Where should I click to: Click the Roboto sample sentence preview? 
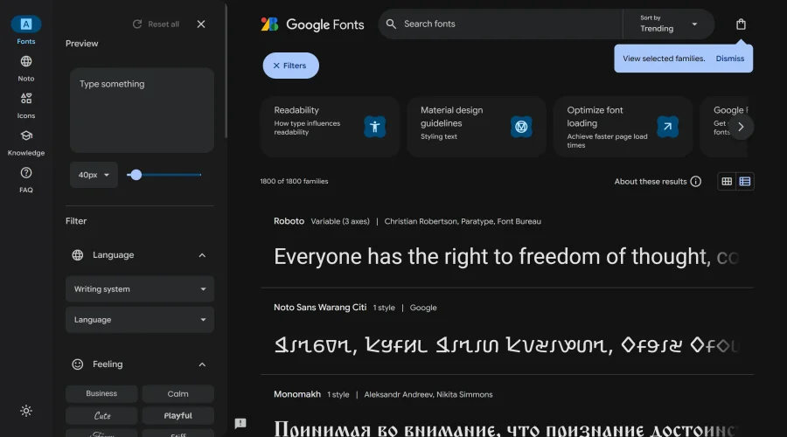(506, 256)
